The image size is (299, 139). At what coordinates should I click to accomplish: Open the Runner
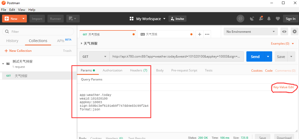pos(55,19)
